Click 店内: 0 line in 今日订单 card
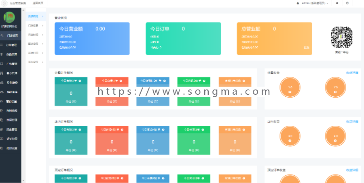The width and height of the screenshot is (364, 183). pyautogui.click(x=154, y=42)
